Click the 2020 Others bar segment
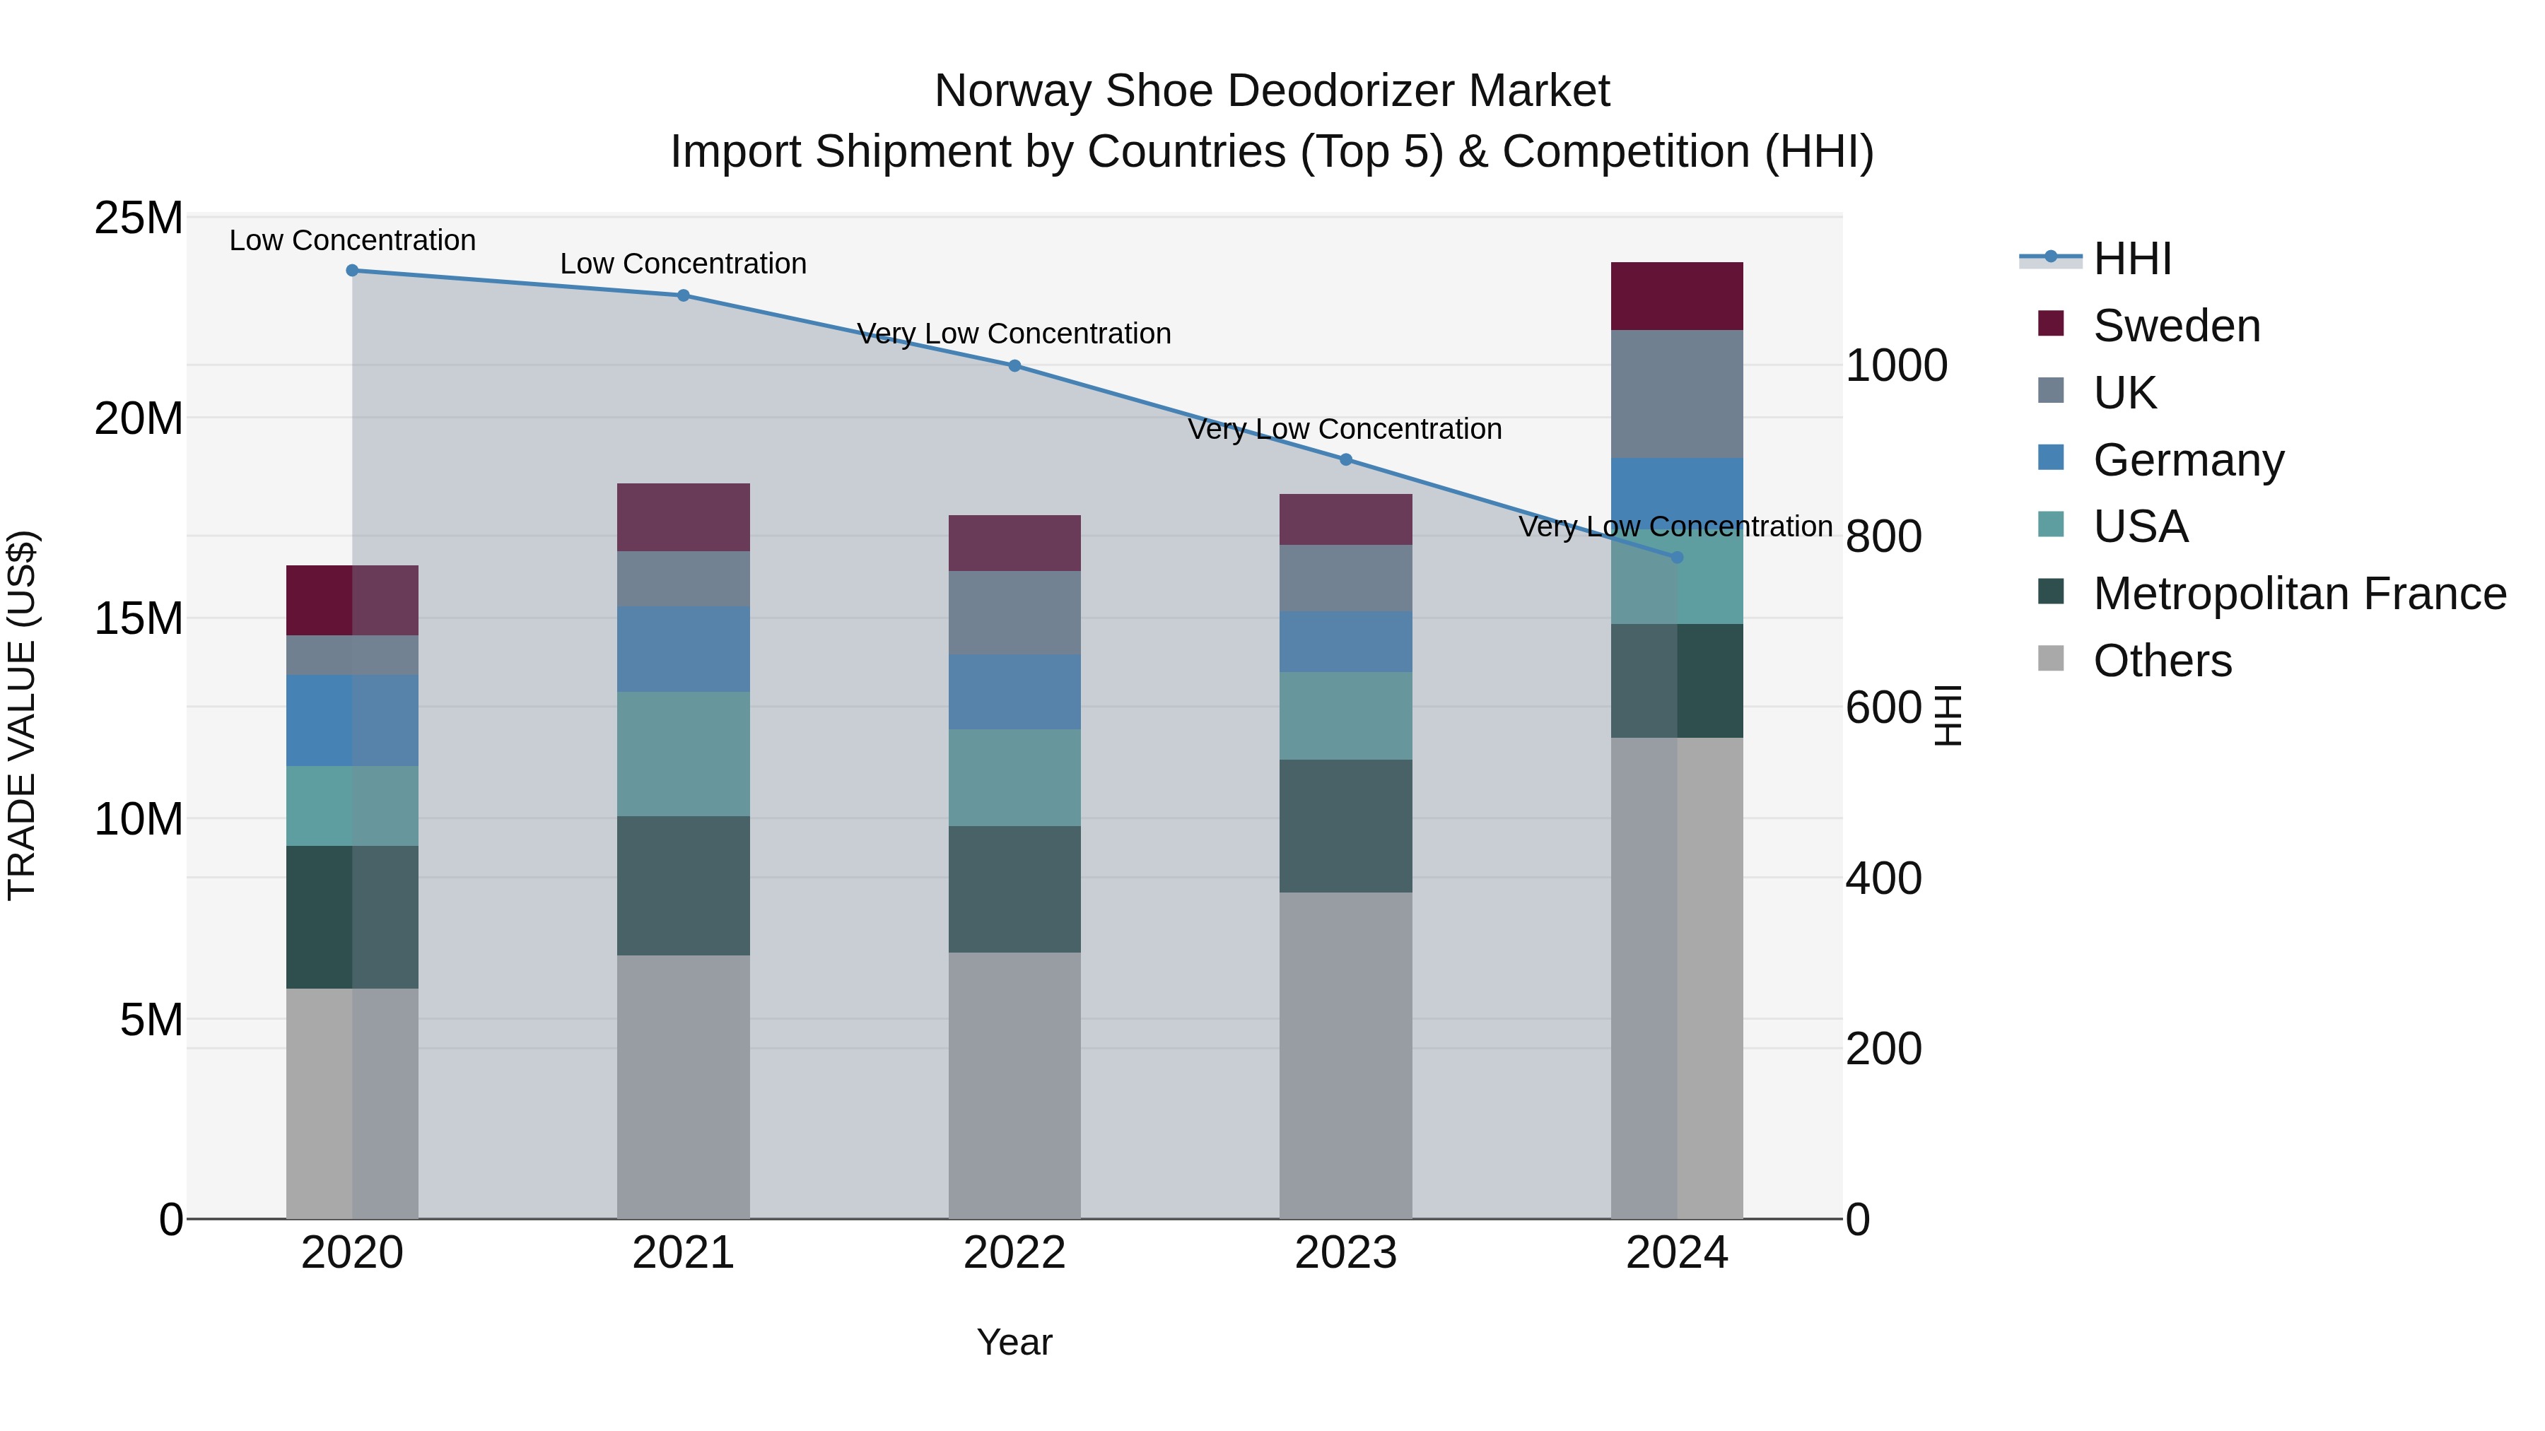Image resolution: width=2545 pixels, height=1431 pixels. (x=352, y=1103)
